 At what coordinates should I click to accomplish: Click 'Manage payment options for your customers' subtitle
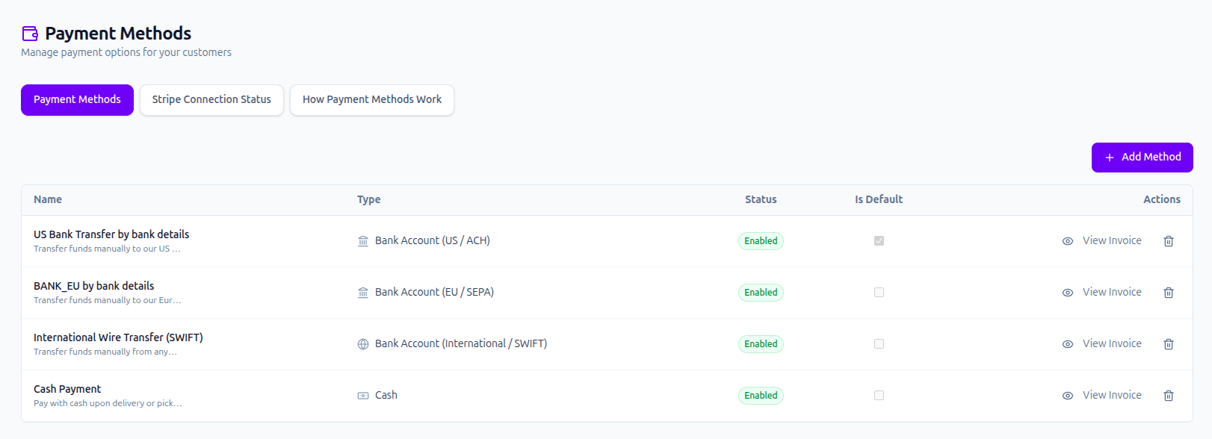tap(126, 52)
